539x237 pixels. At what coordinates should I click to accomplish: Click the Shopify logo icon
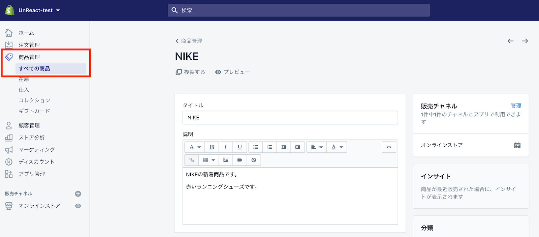(10, 10)
